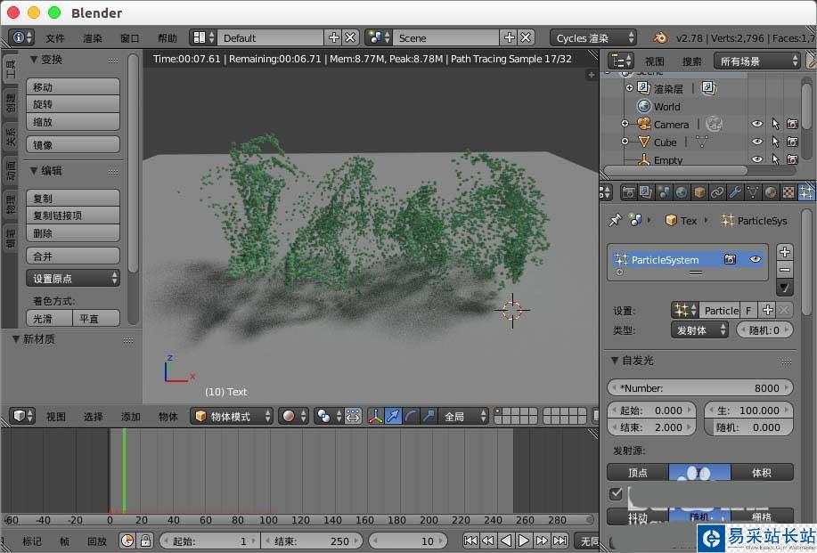Jump to the next keyframe

tap(542, 541)
